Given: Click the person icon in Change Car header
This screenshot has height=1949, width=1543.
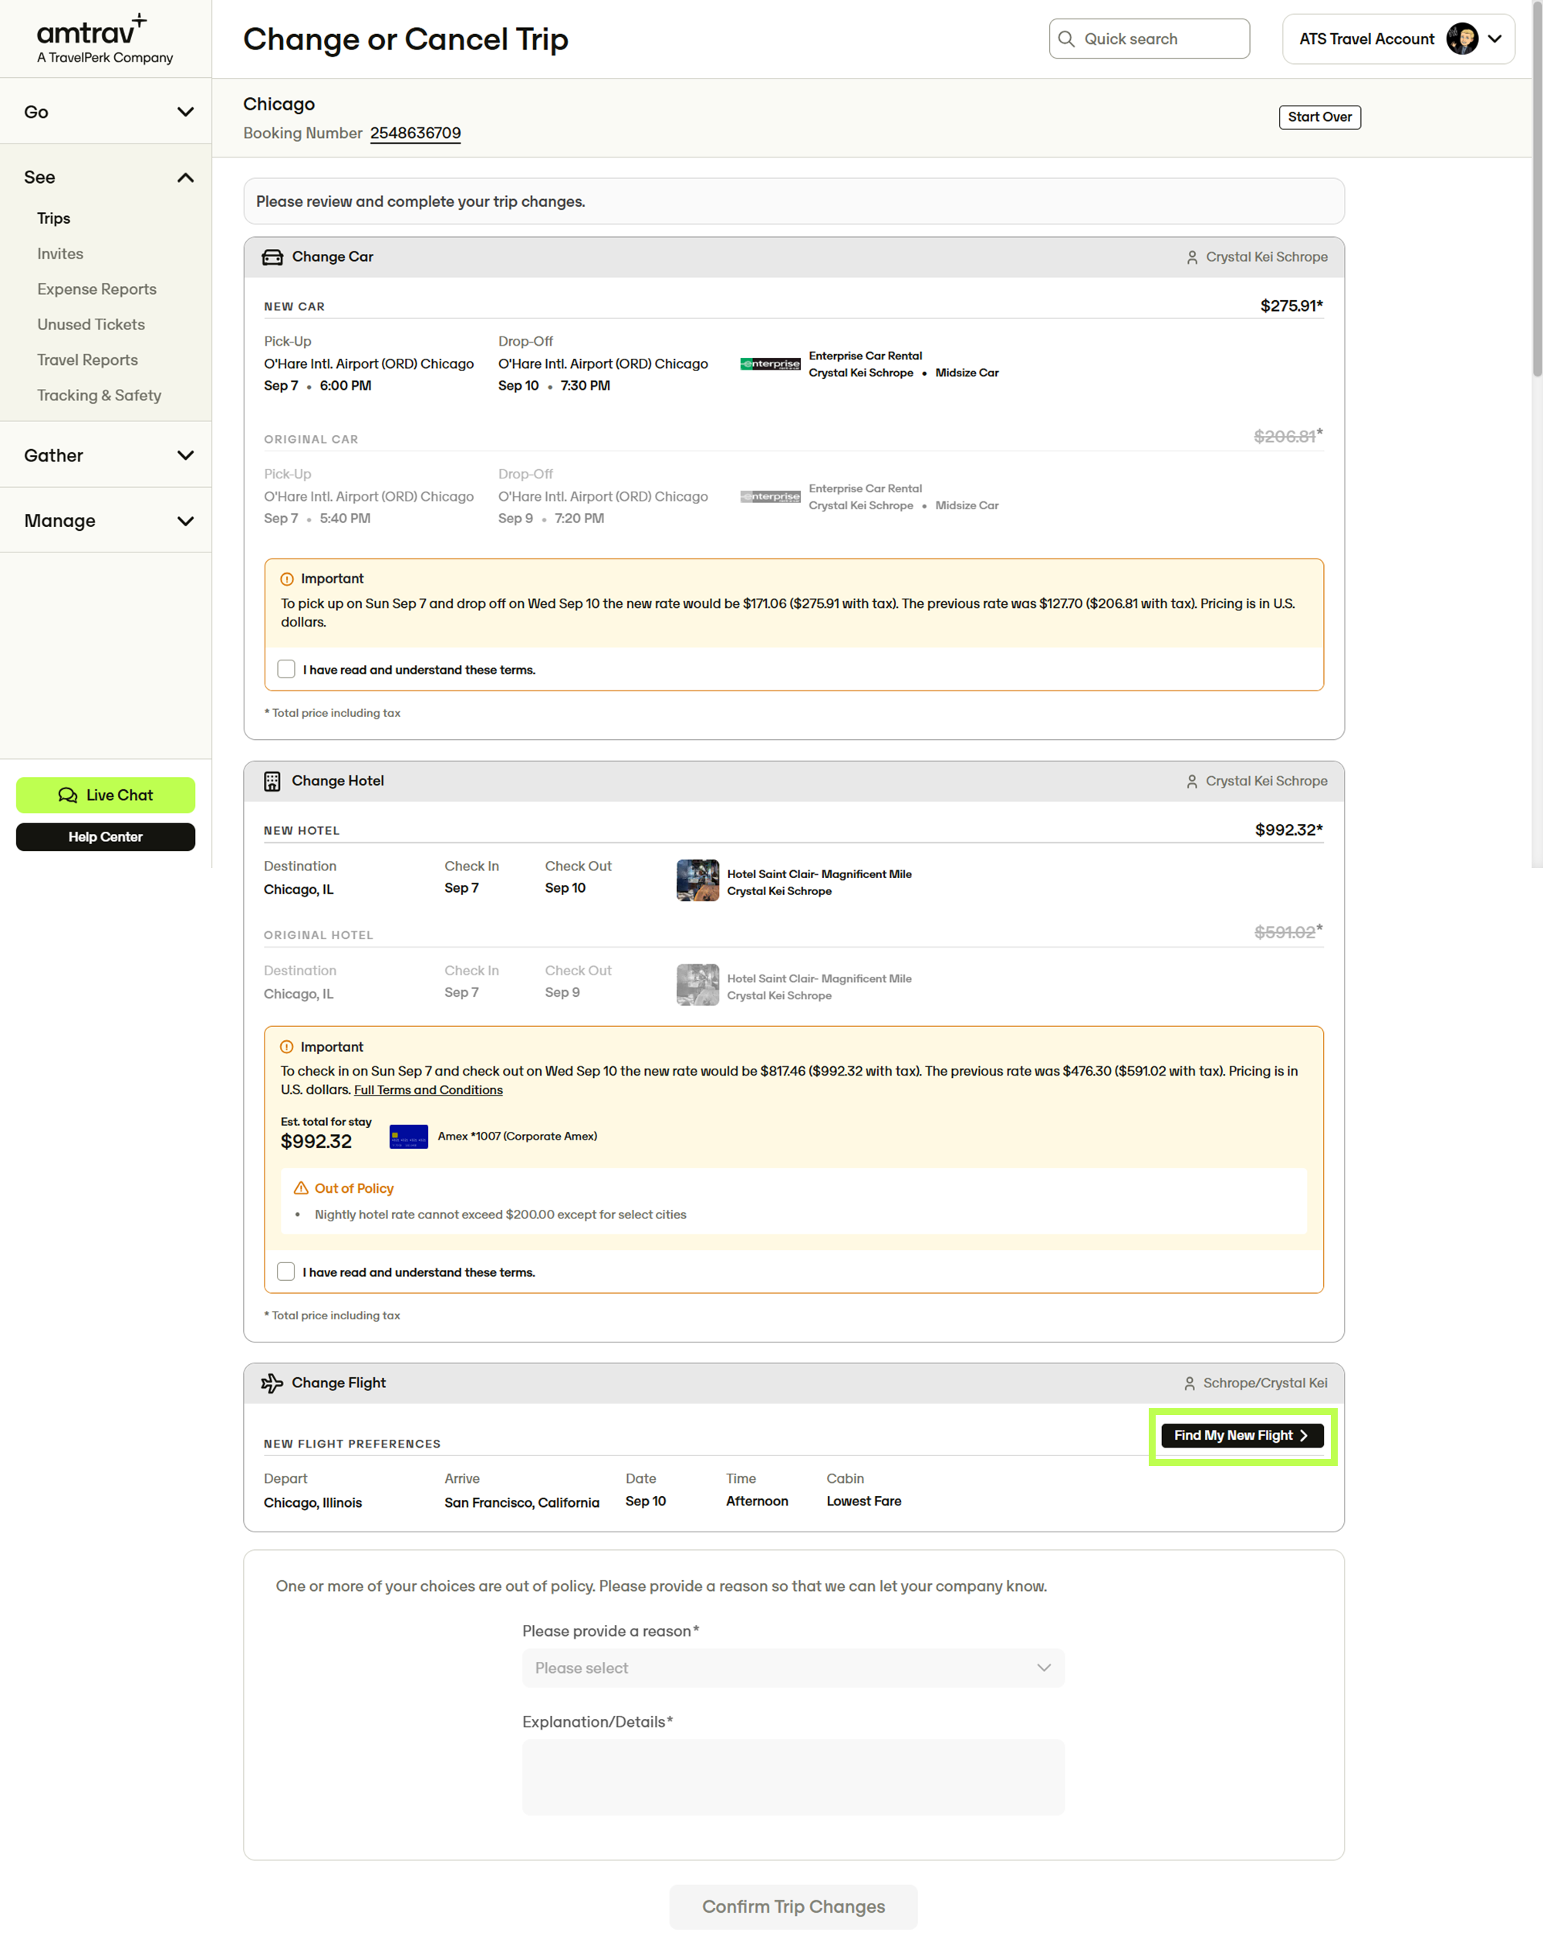Looking at the screenshot, I should pos(1191,258).
